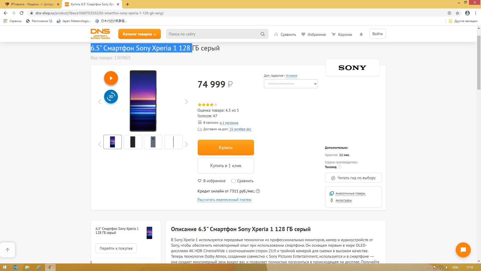Click the page vertical scrollbar thumb
481x271 pixels.
point(479,62)
